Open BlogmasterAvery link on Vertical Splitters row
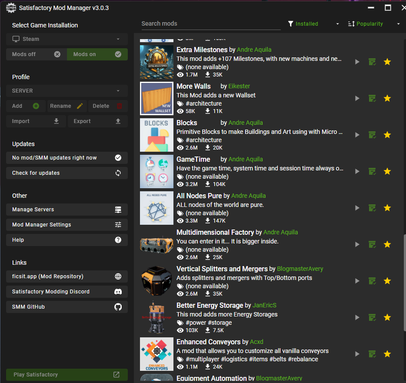The width and height of the screenshot is (406, 383). [300, 269]
